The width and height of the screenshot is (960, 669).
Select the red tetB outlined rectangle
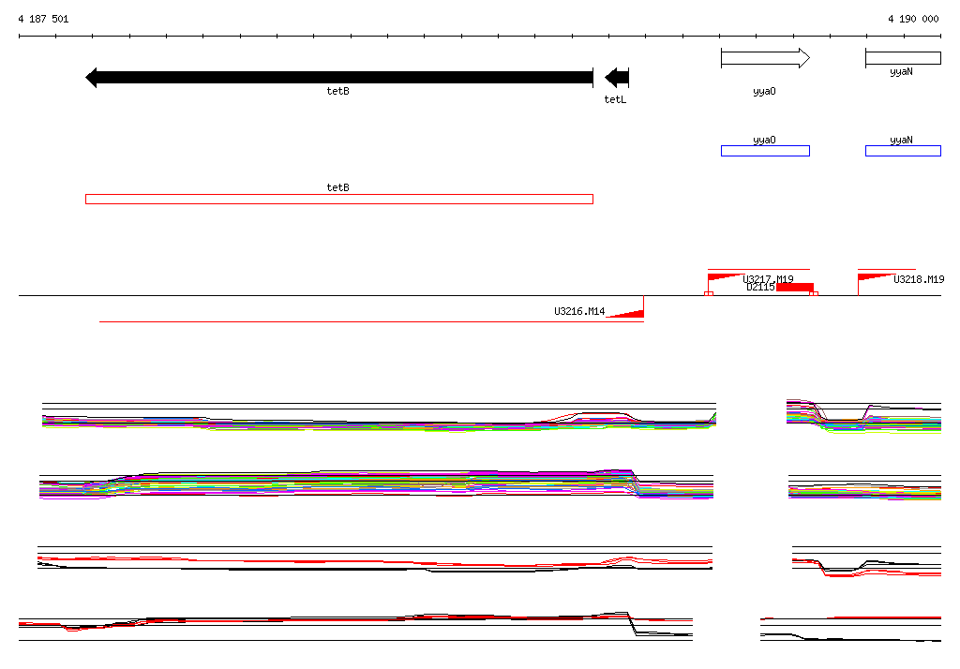[x=339, y=199]
